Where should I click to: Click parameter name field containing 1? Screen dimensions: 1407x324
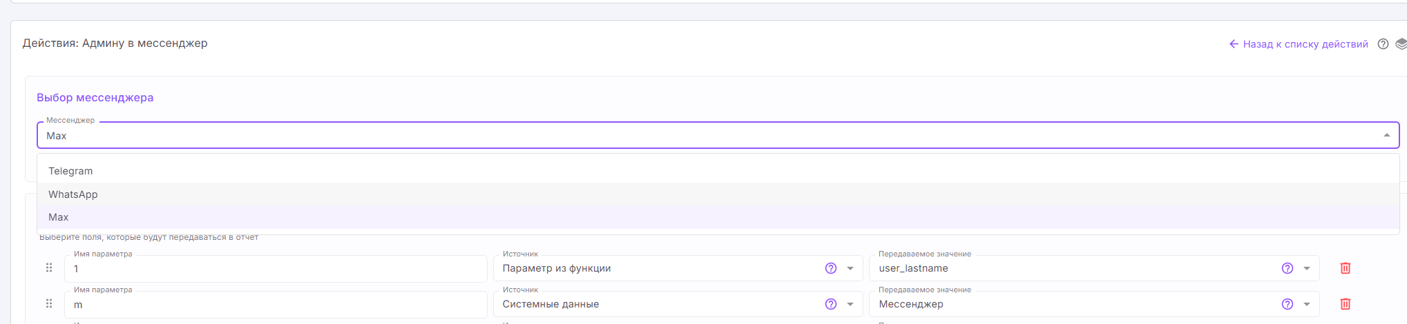click(276, 269)
